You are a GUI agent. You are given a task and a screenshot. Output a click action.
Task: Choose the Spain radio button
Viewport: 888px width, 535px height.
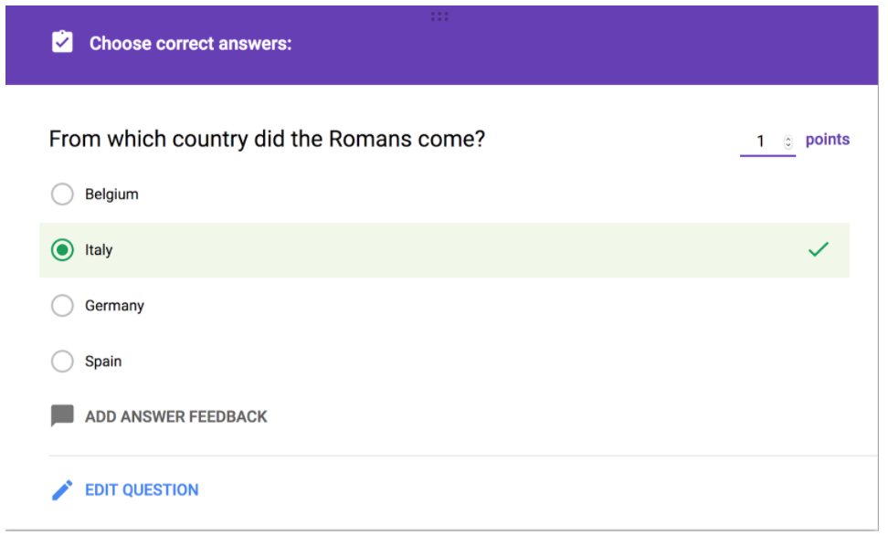tap(62, 362)
